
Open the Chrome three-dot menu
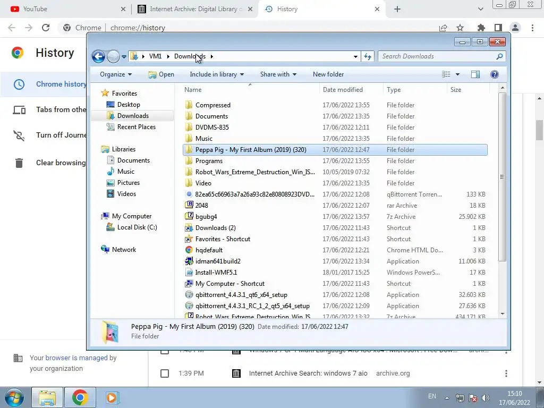point(532,28)
